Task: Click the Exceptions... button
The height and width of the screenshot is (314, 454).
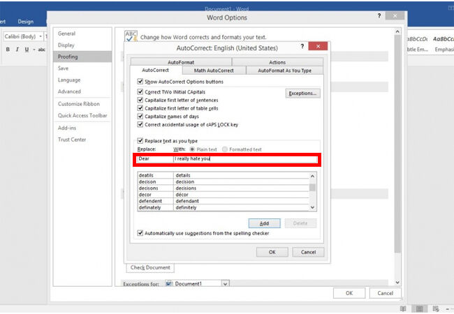Action: tap(302, 93)
